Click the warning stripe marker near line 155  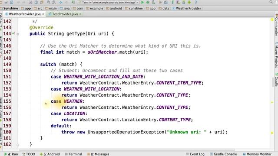[272, 102]
